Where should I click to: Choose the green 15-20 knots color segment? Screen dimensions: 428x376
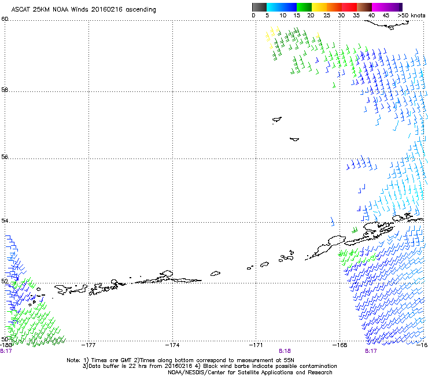pos(304,7)
